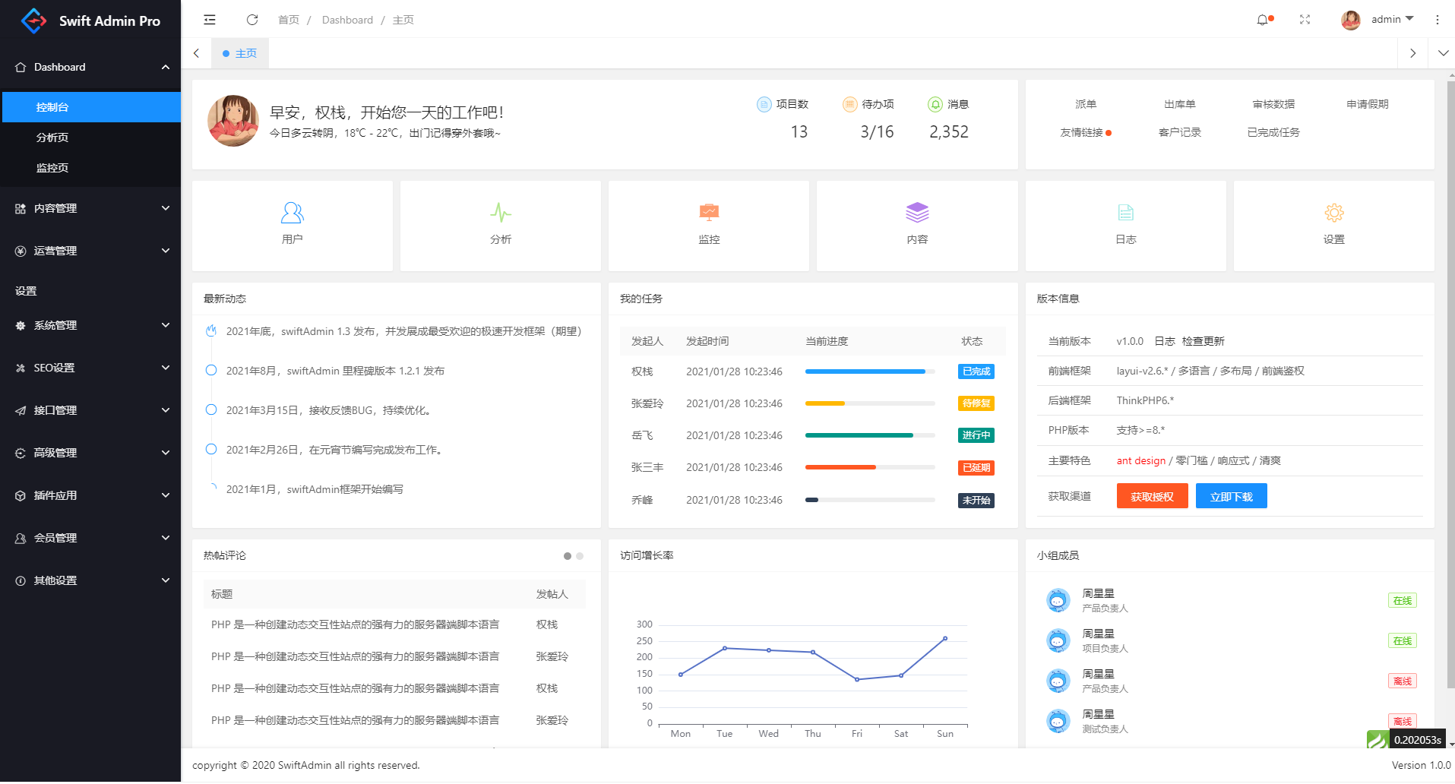Open the 分析 pulse shortcut icon
Screen dimensions: 1455x784
click(x=500, y=213)
